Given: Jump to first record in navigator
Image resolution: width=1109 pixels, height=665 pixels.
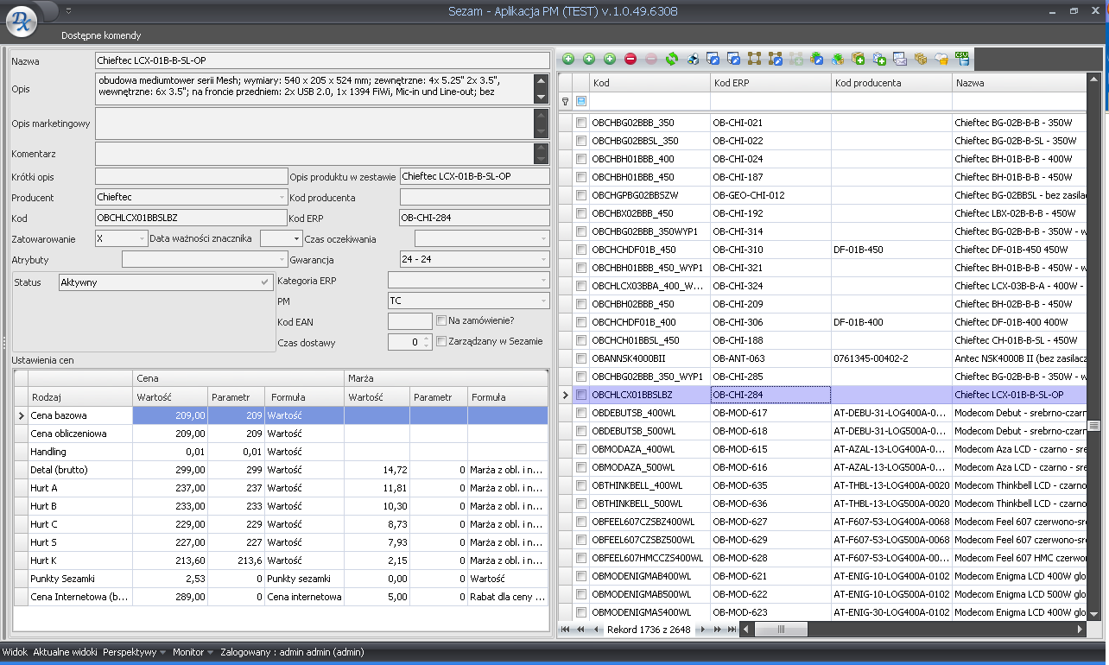Looking at the screenshot, I should (x=565, y=630).
